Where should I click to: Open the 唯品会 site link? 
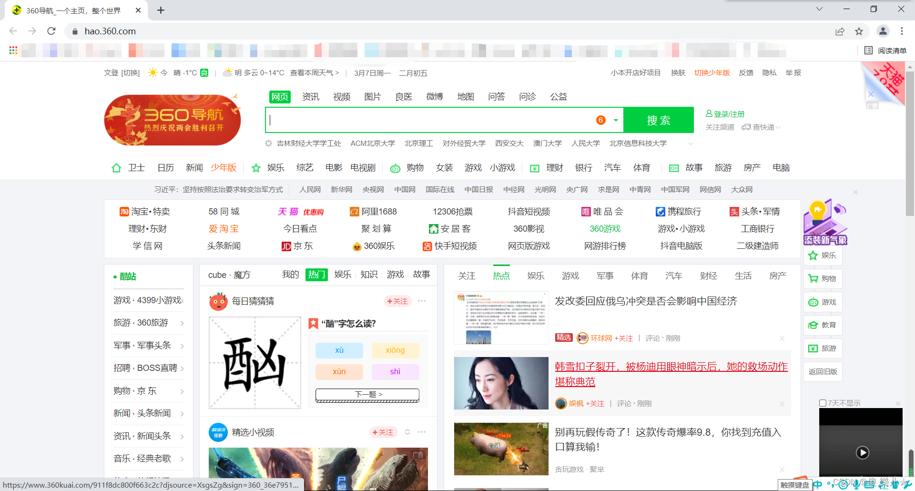coord(602,212)
